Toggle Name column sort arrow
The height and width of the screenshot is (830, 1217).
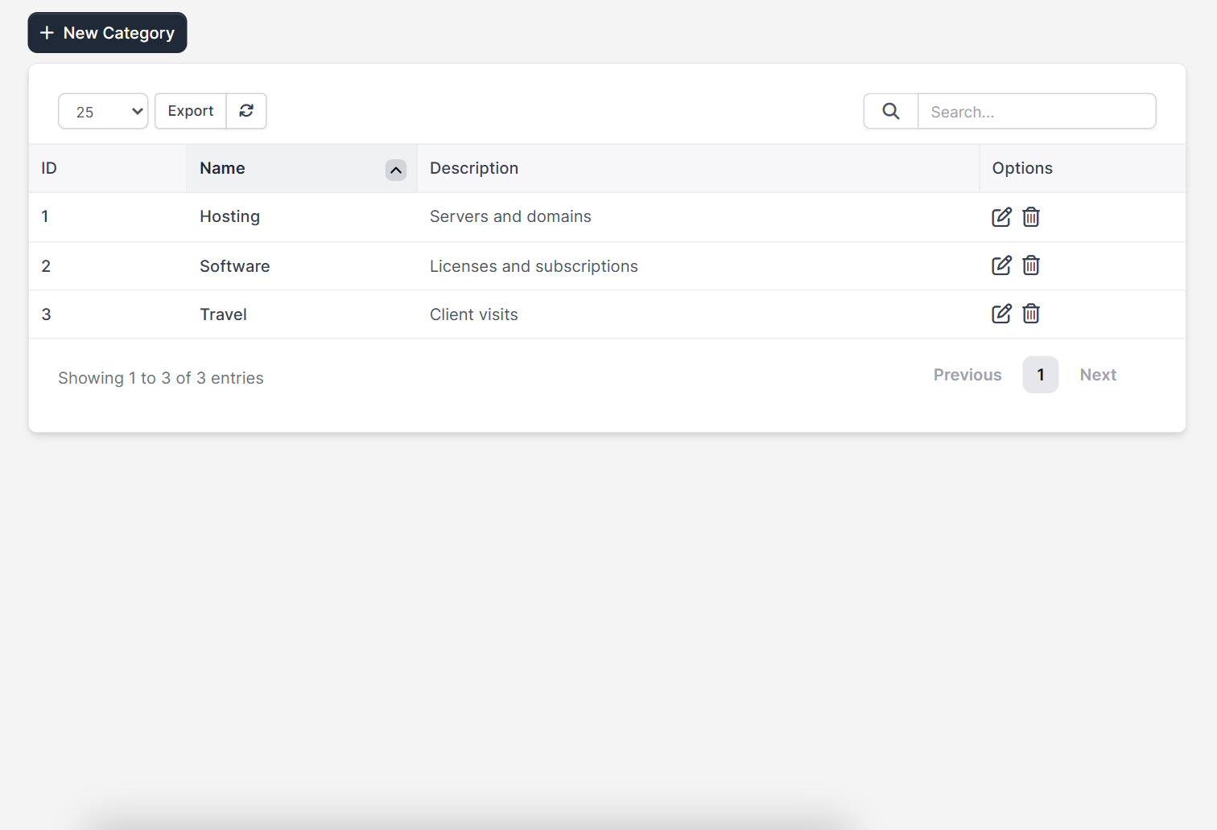pyautogui.click(x=396, y=170)
